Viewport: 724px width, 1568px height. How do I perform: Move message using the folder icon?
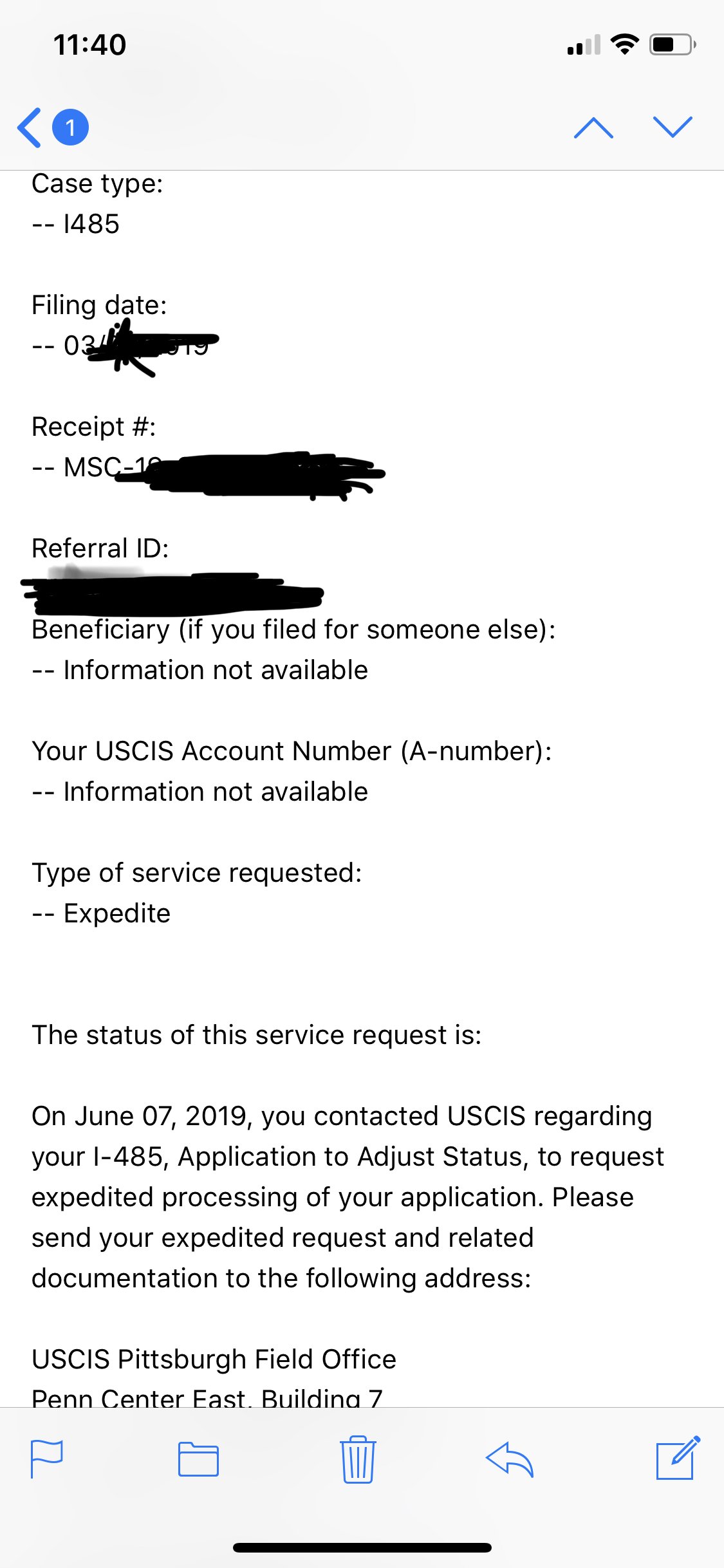(x=198, y=1459)
